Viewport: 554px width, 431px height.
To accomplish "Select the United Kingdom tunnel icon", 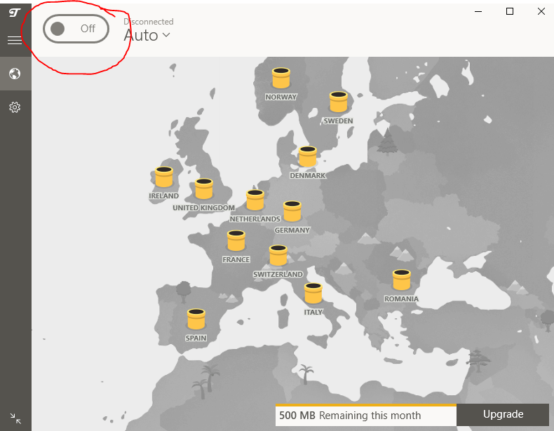I will click(x=204, y=189).
